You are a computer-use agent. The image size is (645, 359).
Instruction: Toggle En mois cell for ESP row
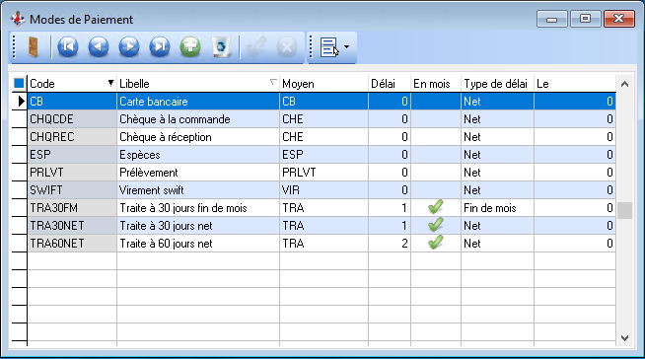click(x=436, y=155)
